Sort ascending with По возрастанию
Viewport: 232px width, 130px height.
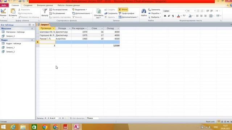click(58, 10)
